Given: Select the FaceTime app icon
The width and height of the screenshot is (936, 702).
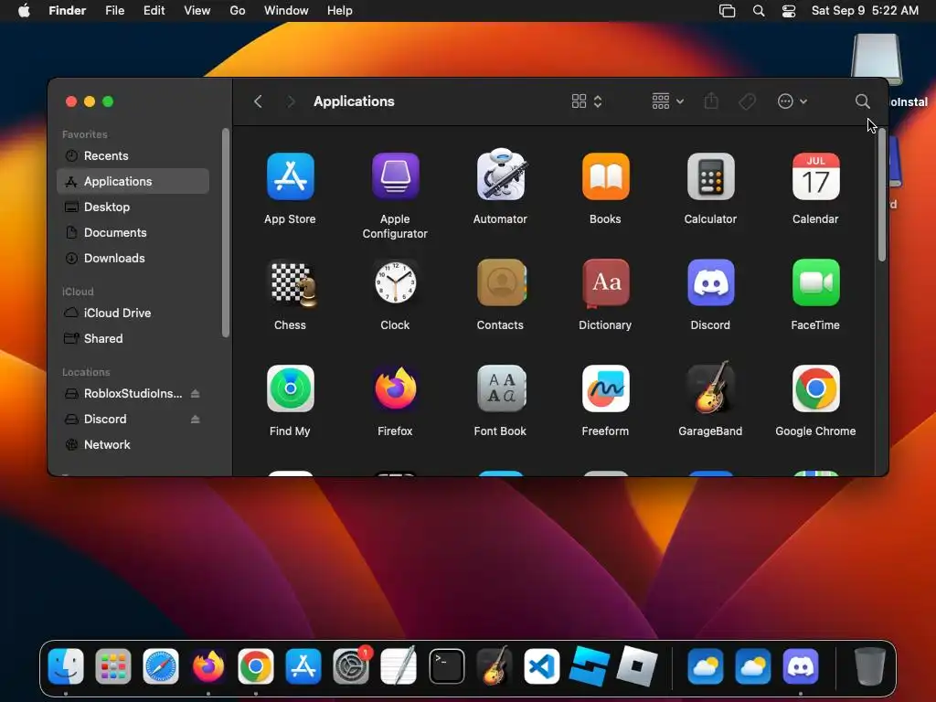Looking at the screenshot, I should (815, 282).
